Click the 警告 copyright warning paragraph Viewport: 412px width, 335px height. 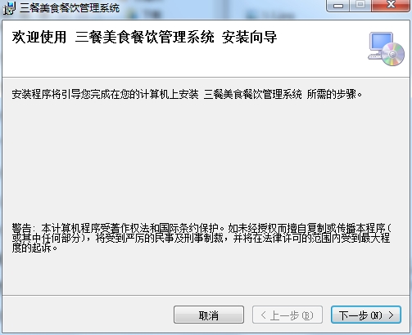201,238
